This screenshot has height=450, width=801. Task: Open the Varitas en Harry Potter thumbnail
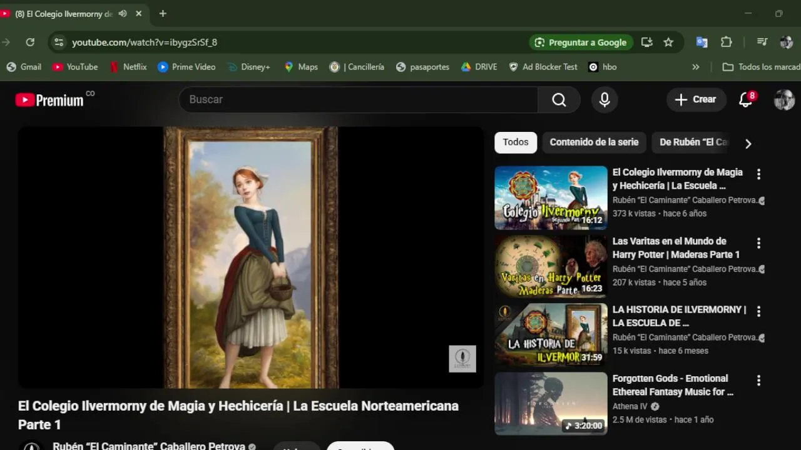(551, 266)
